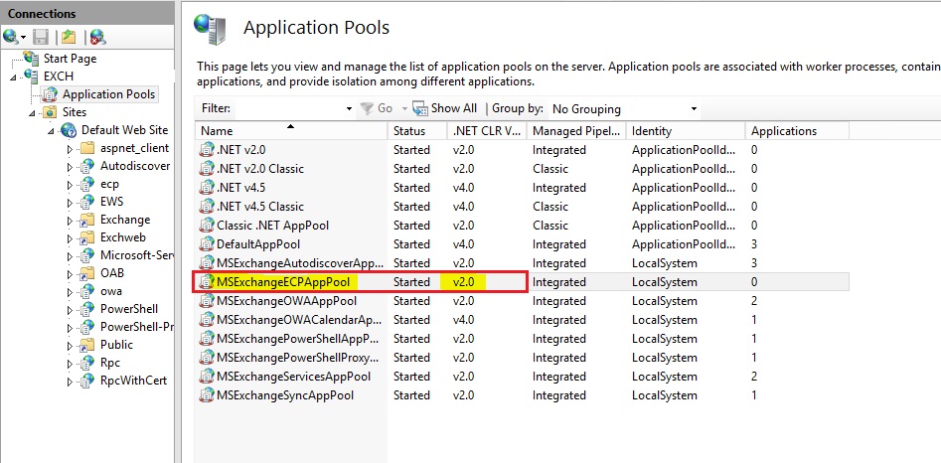Select the .NET v2.0 pool row

pyautogui.click(x=522, y=150)
